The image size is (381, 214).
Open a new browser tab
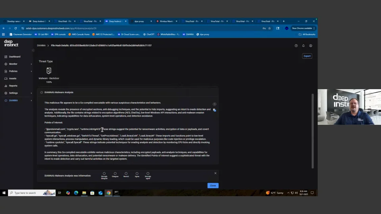point(283,21)
